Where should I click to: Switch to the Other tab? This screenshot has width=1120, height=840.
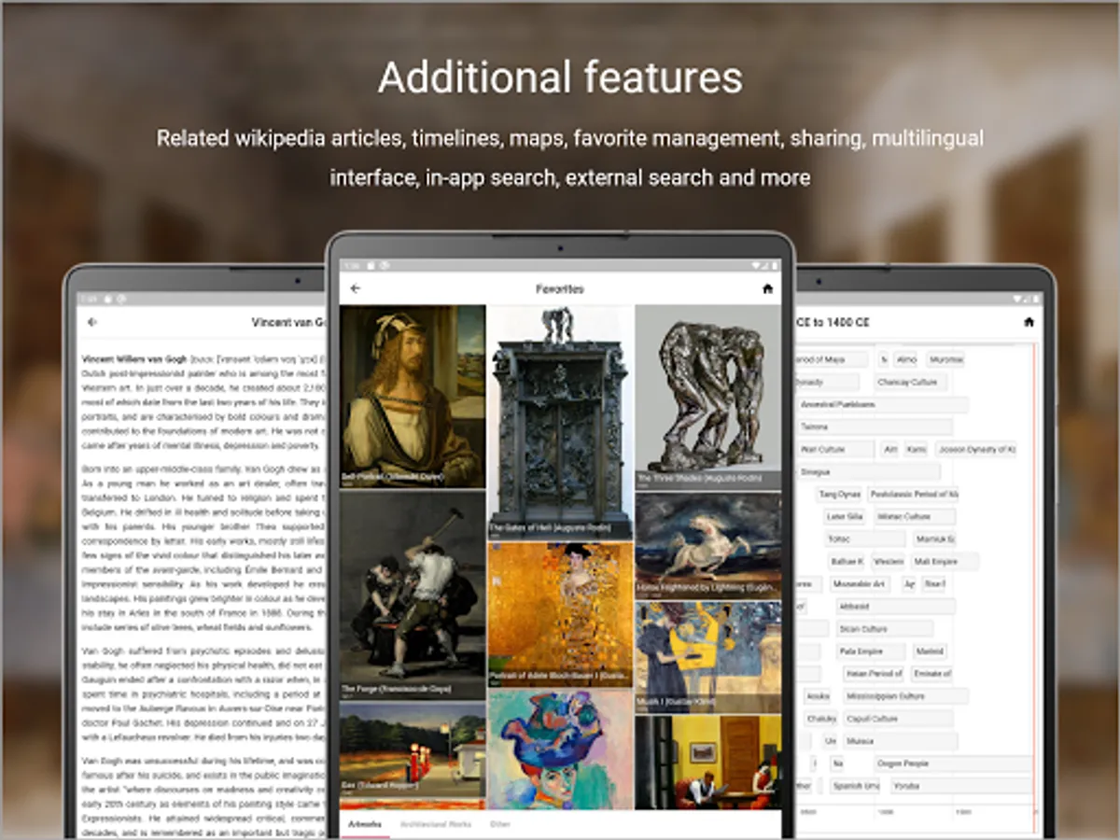[500, 824]
